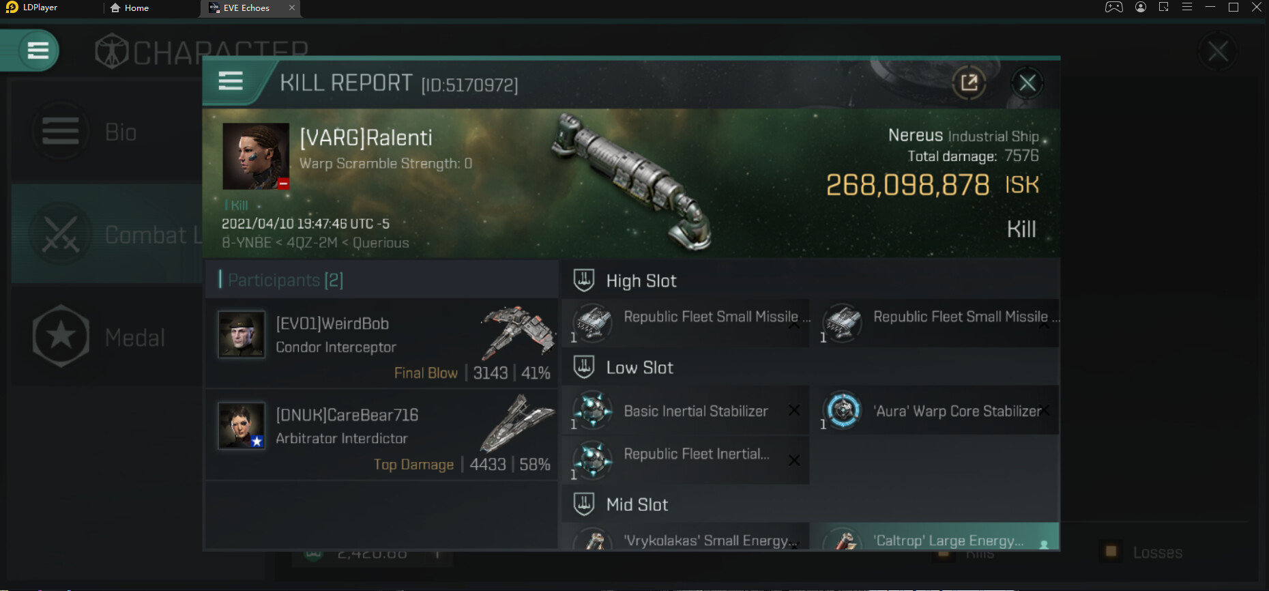Viewport: 1269px width, 591px height.
Task: Open the kill report hamburger menu
Action: click(231, 81)
